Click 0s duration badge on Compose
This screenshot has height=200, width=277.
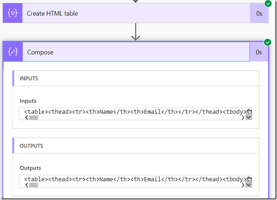click(259, 52)
